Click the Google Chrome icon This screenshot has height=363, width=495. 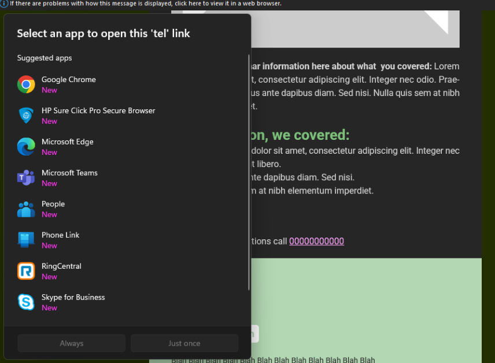(26, 84)
